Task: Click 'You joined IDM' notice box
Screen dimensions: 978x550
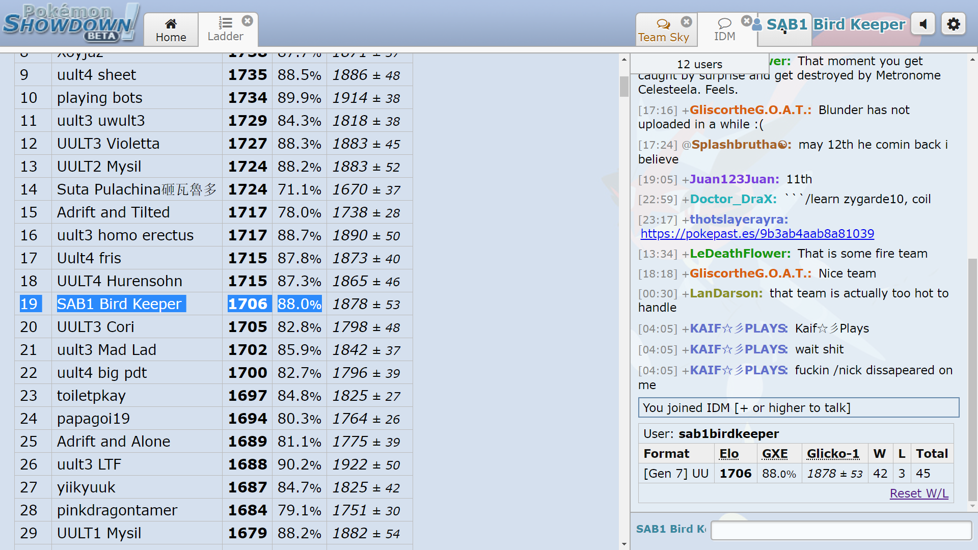Action: pos(798,407)
